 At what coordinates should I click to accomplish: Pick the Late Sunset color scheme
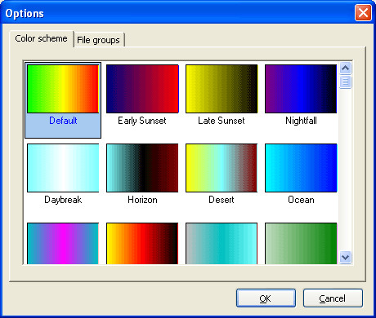click(222, 89)
